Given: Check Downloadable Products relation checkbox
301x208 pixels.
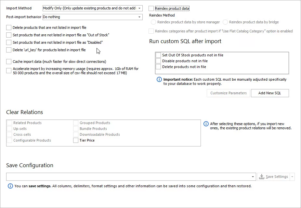Looking at the screenshot, I should click(76, 134).
